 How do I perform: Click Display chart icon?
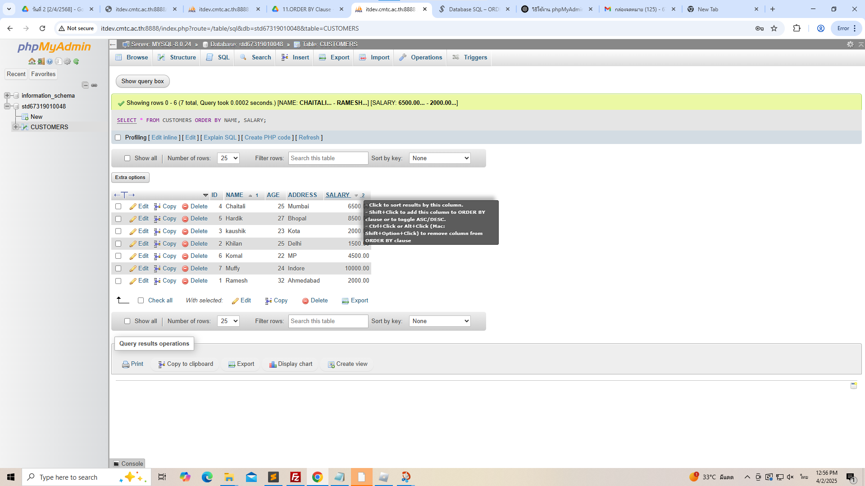[x=273, y=364]
